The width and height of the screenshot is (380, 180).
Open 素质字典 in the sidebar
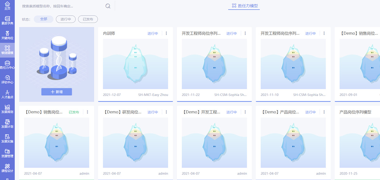(x=7, y=21)
